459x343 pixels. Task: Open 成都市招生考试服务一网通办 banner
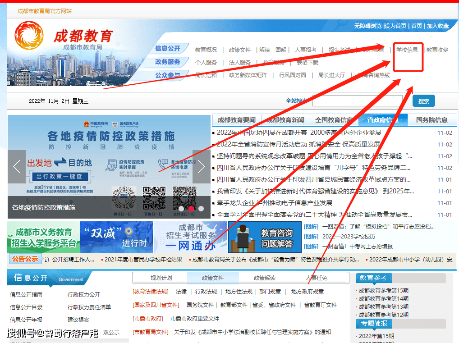tap(191, 237)
